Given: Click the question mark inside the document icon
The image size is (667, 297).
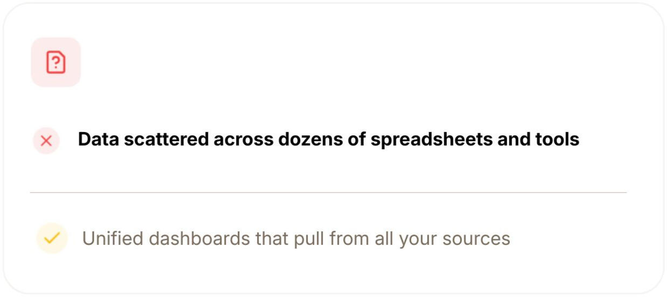Looking at the screenshot, I should coord(56,63).
